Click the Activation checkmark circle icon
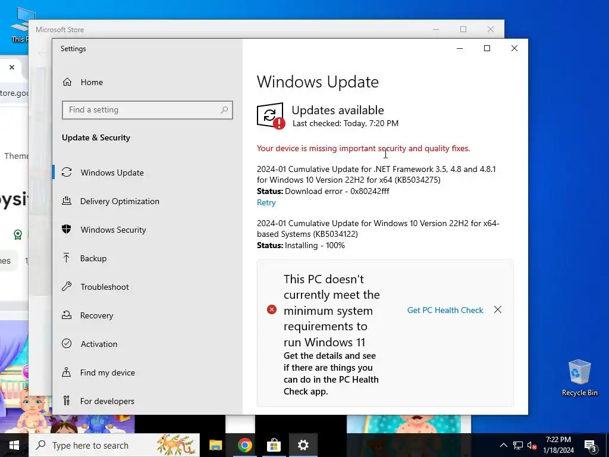The image size is (609, 457). coord(67,343)
